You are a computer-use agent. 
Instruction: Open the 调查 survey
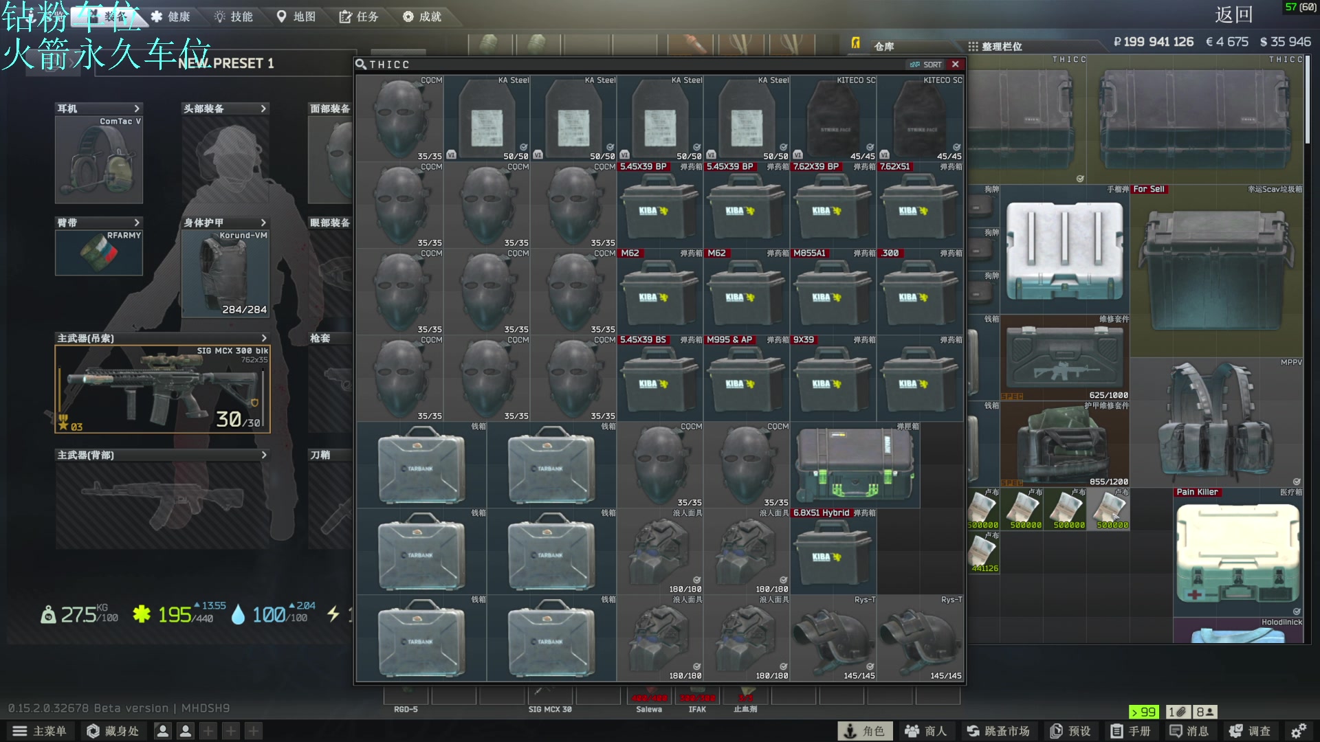coord(1251,731)
